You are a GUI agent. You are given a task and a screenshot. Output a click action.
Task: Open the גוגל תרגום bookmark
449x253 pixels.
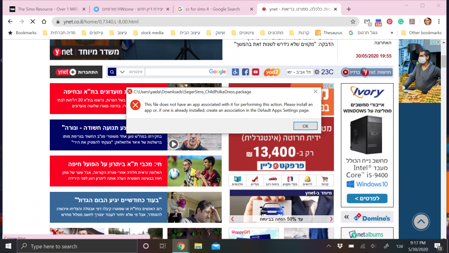click(x=363, y=33)
